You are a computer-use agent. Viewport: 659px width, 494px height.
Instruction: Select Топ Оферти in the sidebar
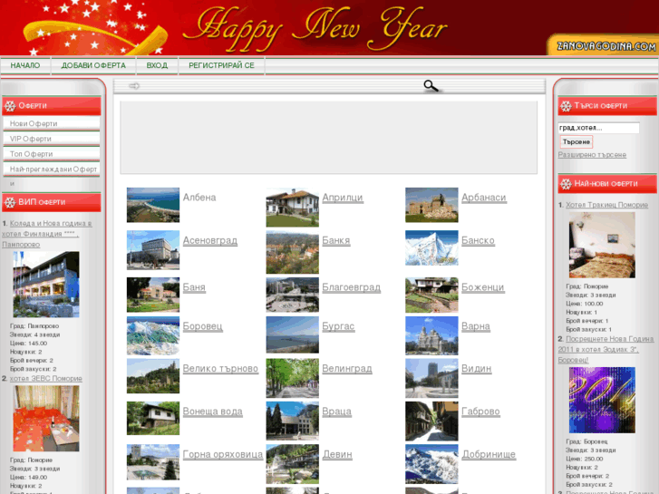click(x=52, y=154)
